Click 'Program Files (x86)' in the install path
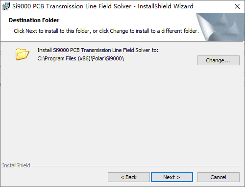 click(x=68, y=58)
